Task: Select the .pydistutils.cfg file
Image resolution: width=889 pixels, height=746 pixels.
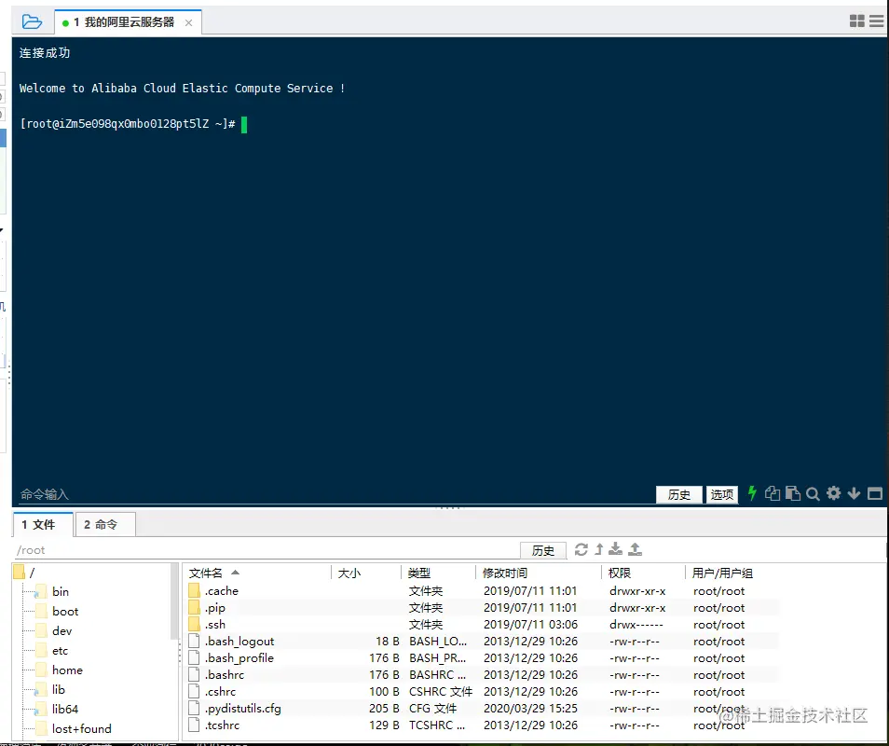Action: (482, 708)
